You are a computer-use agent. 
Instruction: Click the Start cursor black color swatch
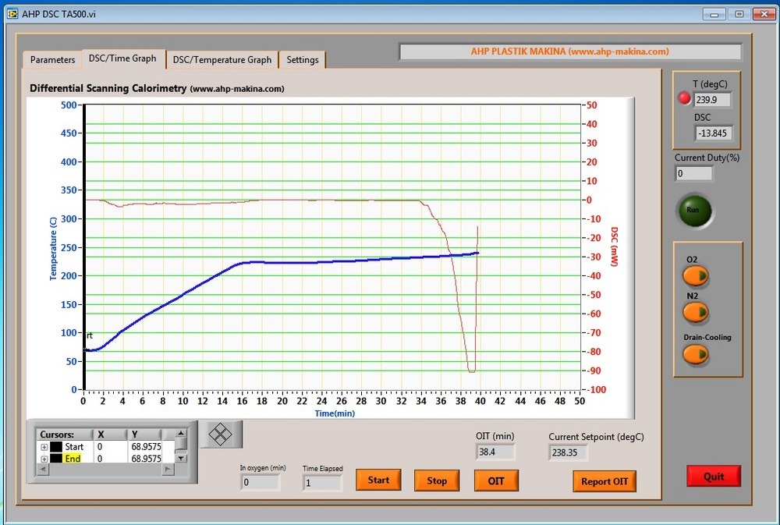[x=55, y=447]
